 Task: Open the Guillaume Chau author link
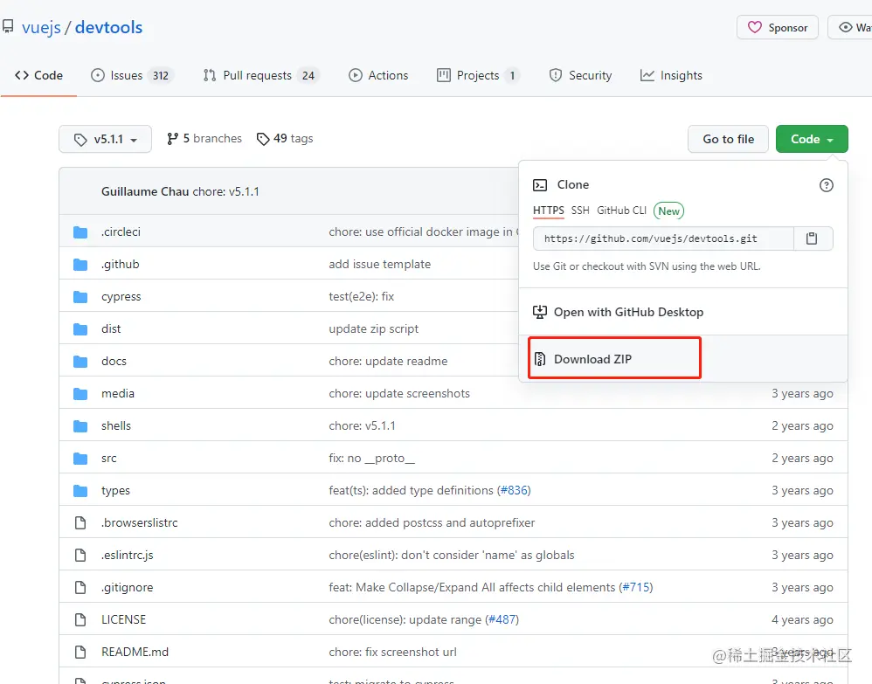pyautogui.click(x=145, y=192)
